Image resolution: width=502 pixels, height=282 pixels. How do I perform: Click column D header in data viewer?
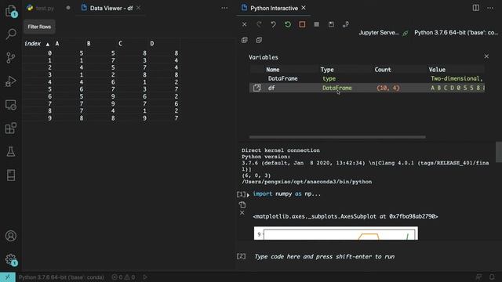point(151,44)
